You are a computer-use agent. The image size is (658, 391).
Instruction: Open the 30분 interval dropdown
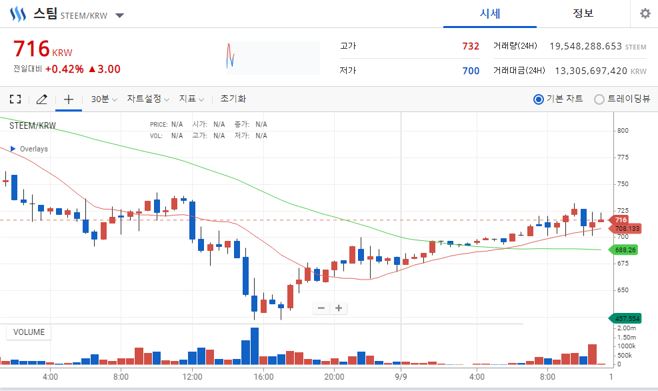tap(103, 99)
